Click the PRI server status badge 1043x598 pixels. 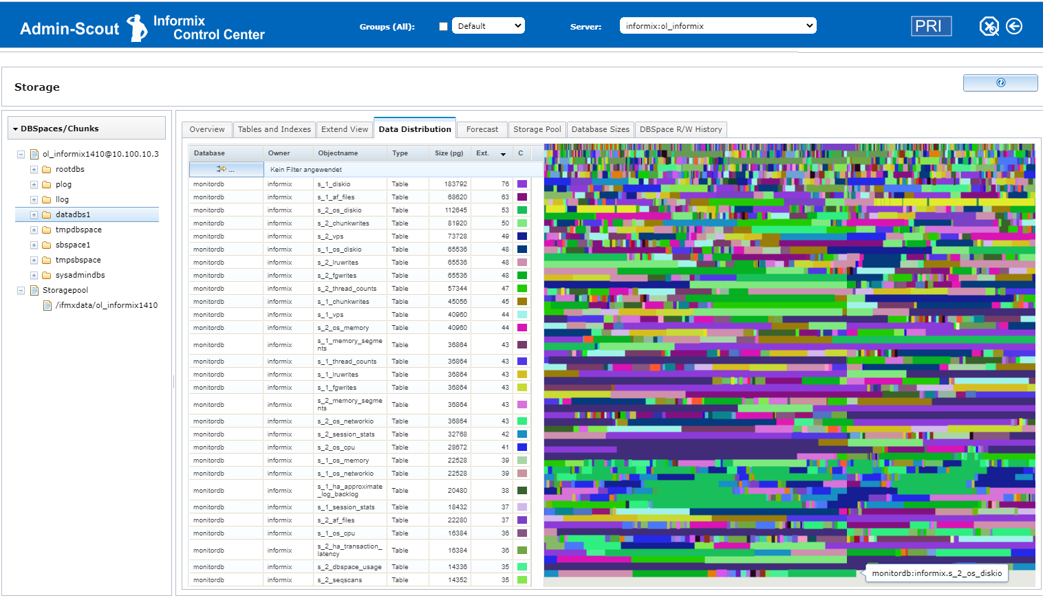(931, 26)
